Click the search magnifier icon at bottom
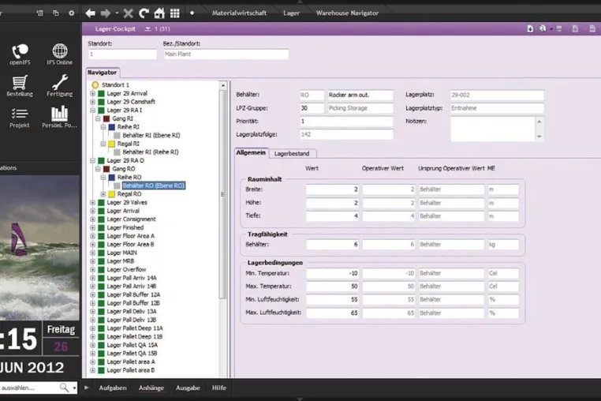Screen dimensions: 601x401 [64, 388]
